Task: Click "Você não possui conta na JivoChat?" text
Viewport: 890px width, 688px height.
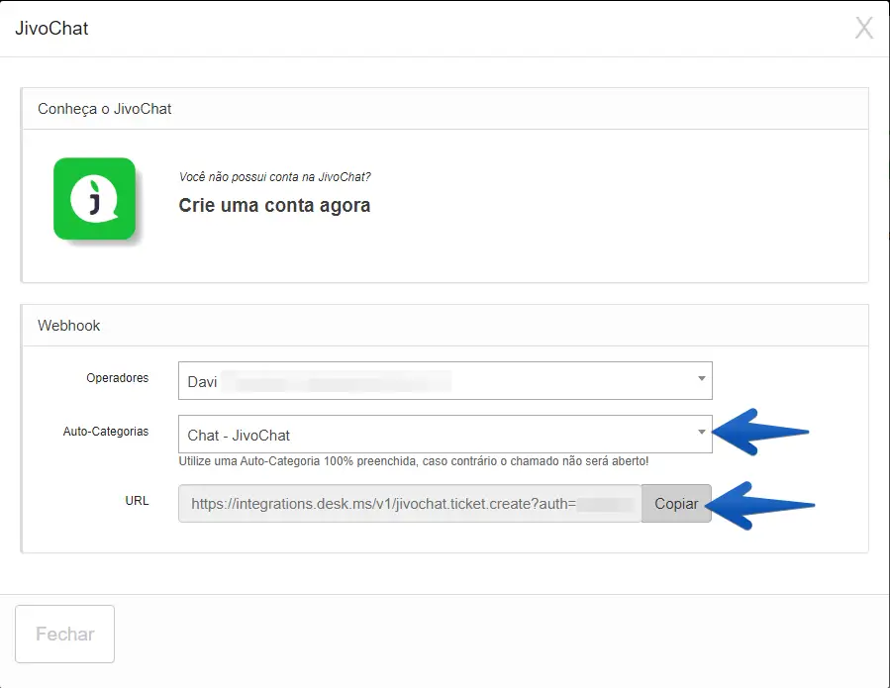Action: 275,177
